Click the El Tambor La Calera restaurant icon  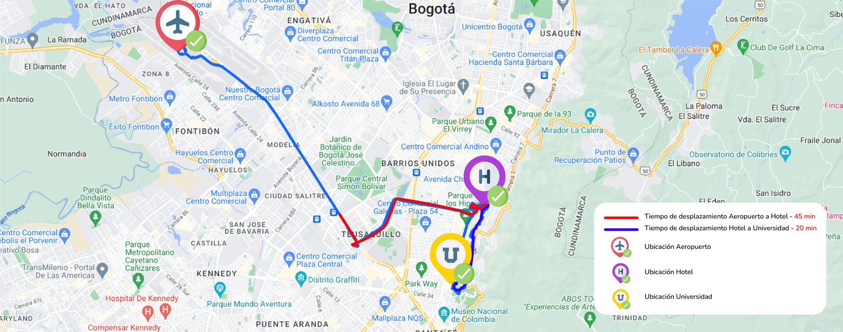(x=715, y=48)
